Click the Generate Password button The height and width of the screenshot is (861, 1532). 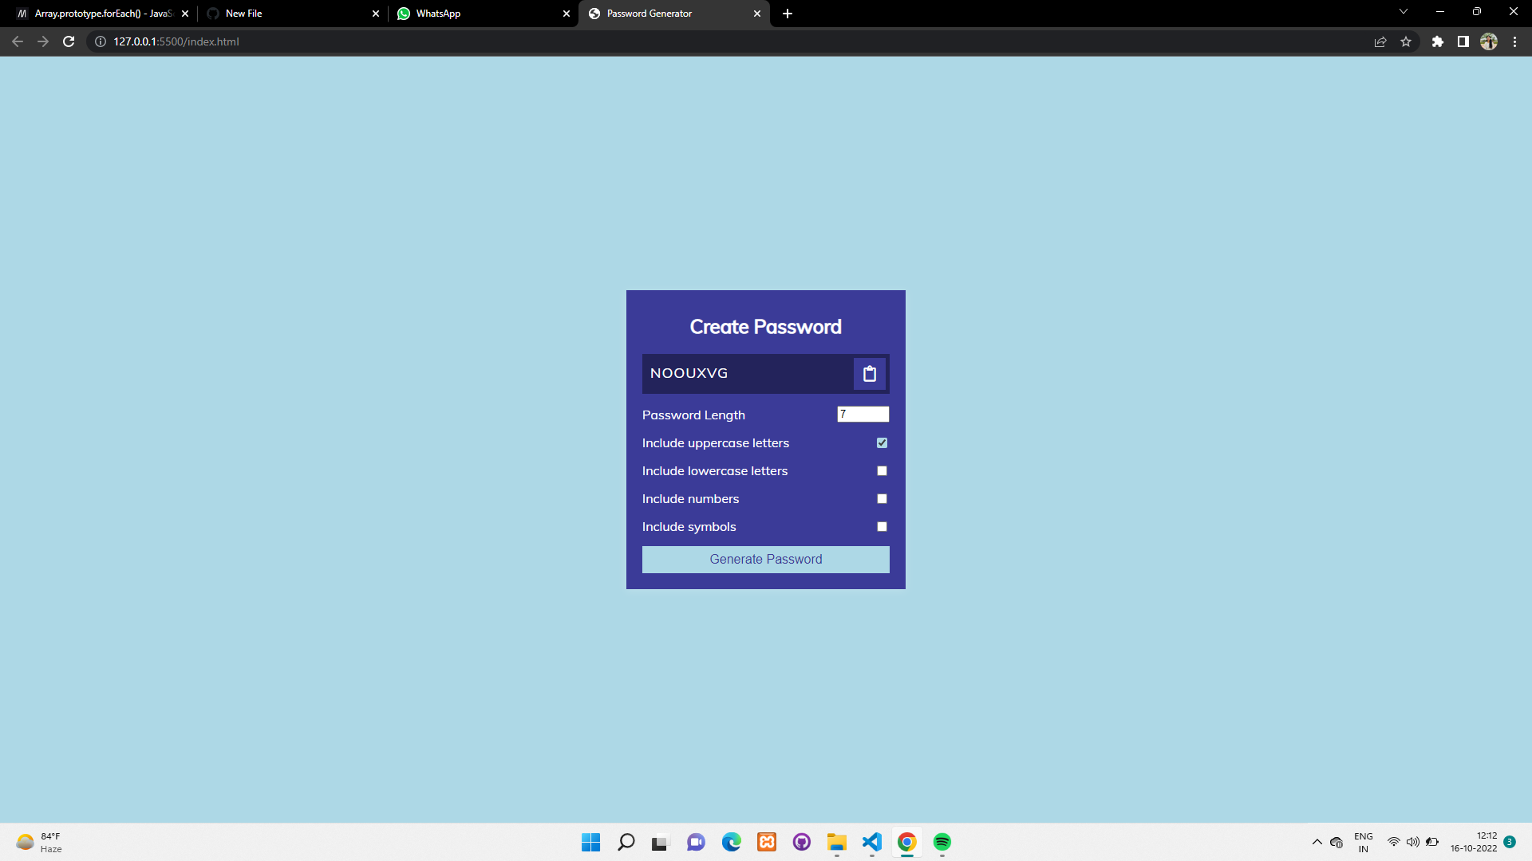765,560
